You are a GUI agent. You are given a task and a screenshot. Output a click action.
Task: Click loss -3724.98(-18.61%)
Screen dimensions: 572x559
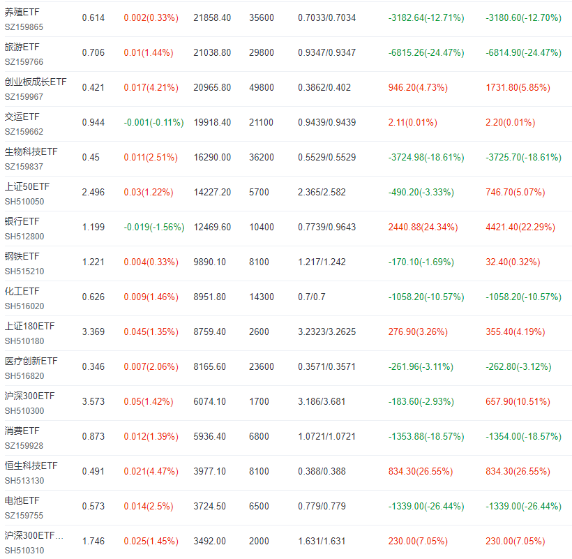[426, 157]
